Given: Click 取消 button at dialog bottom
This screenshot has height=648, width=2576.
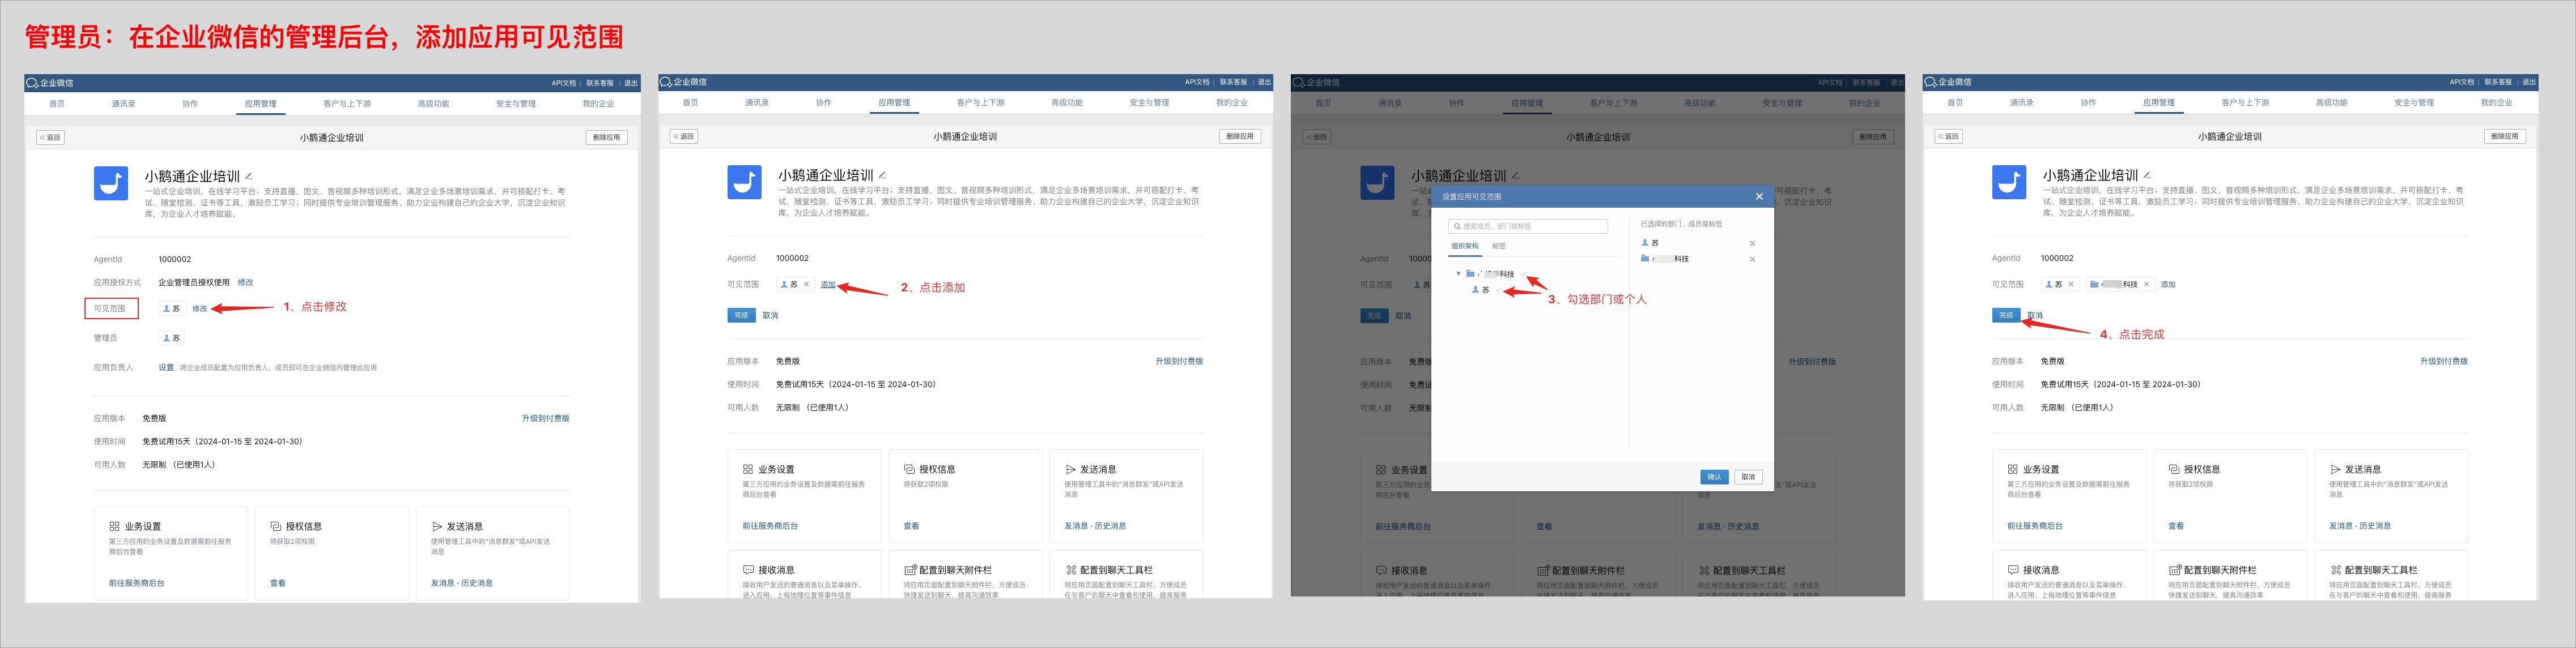Looking at the screenshot, I should click(1748, 477).
